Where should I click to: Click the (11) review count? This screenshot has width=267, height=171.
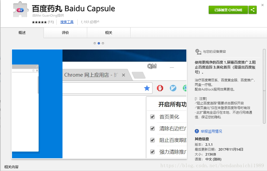[x=51, y=22]
